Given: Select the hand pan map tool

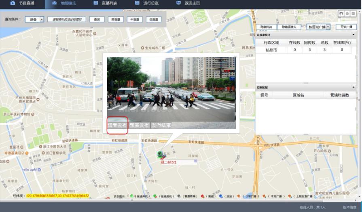Looking at the screenshot, I should [x=341, y=14].
